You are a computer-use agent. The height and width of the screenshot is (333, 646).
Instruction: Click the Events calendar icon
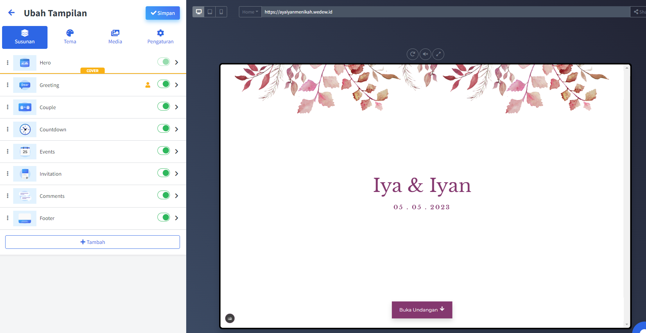[25, 151]
